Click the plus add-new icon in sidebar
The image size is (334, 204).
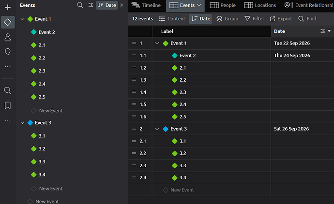tap(8, 7)
